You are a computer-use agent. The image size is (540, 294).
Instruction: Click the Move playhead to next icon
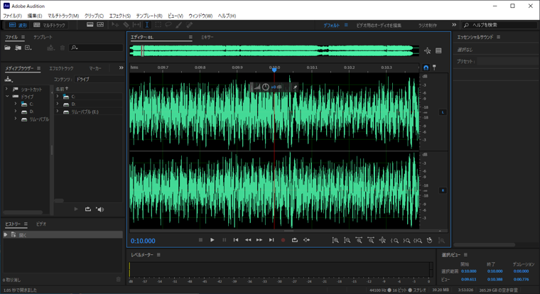[271, 240]
